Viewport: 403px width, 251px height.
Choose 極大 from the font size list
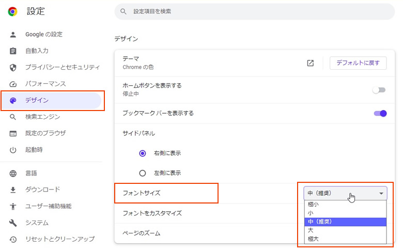(x=313, y=239)
